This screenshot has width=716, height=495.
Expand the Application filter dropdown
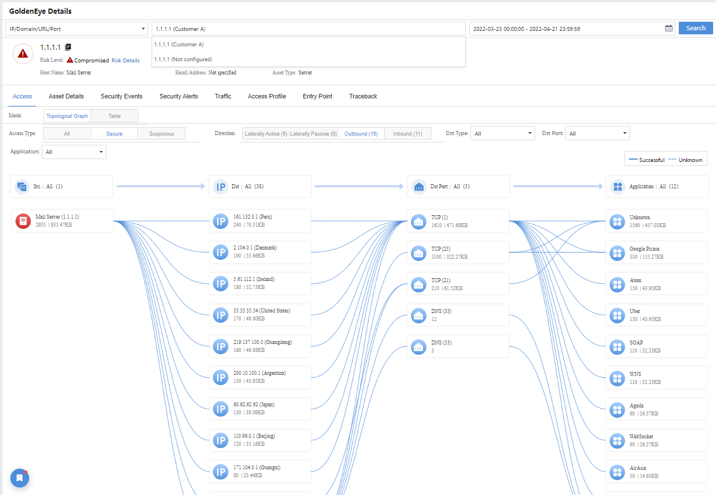pyautogui.click(x=74, y=152)
